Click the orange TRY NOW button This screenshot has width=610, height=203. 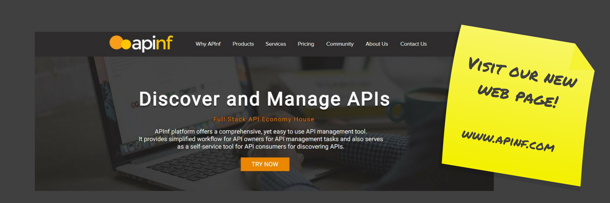(265, 164)
